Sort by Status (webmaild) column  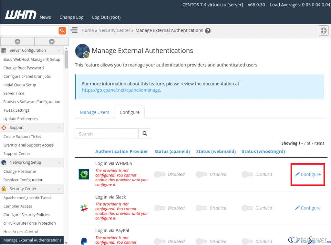pos(216,151)
